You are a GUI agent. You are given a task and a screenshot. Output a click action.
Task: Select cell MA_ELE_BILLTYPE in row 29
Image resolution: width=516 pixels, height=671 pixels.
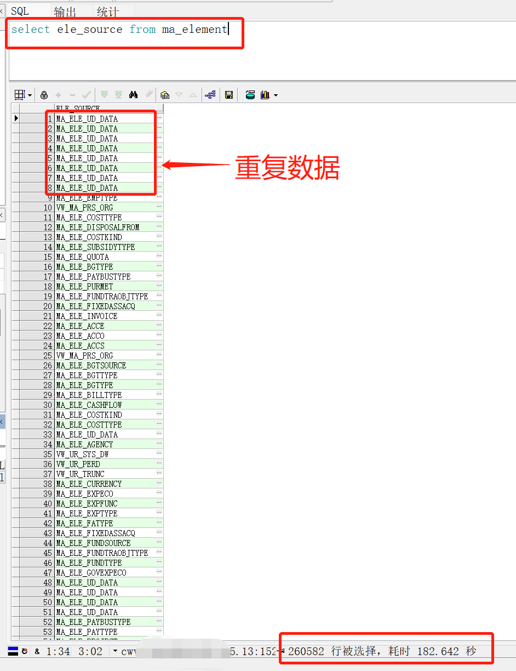coord(105,395)
